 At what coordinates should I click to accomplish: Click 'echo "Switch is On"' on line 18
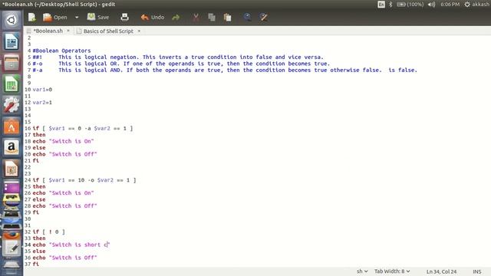[63, 141]
